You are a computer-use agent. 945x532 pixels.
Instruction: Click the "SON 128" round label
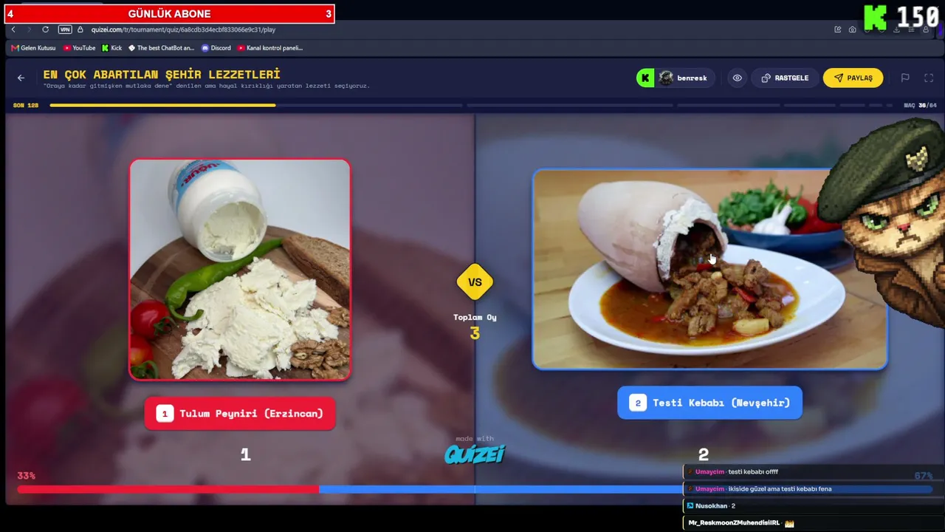pos(26,106)
